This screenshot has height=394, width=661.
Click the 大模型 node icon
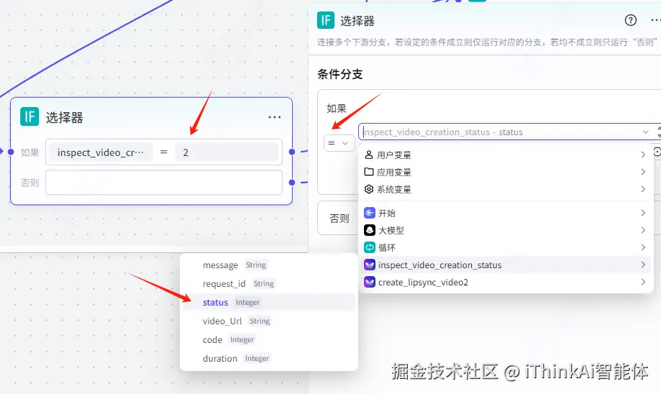click(369, 230)
